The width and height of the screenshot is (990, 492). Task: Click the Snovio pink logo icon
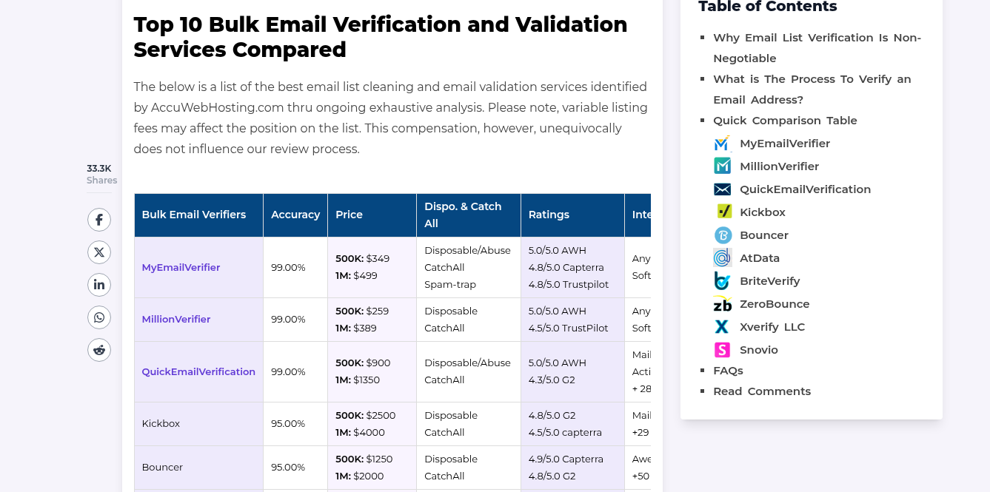point(722,350)
